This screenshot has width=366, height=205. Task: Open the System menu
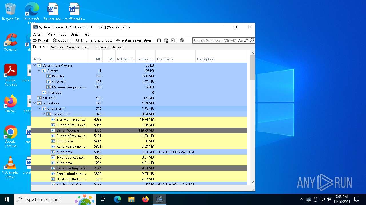[x=38, y=34]
